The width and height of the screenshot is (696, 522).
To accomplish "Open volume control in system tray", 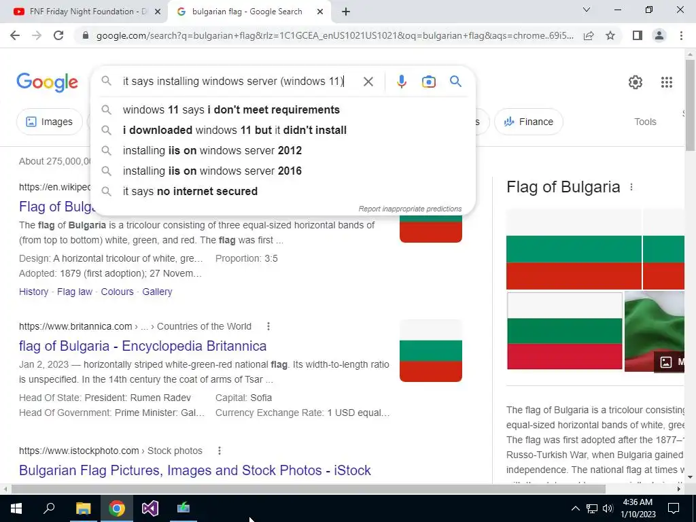I will pyautogui.click(x=608, y=508).
